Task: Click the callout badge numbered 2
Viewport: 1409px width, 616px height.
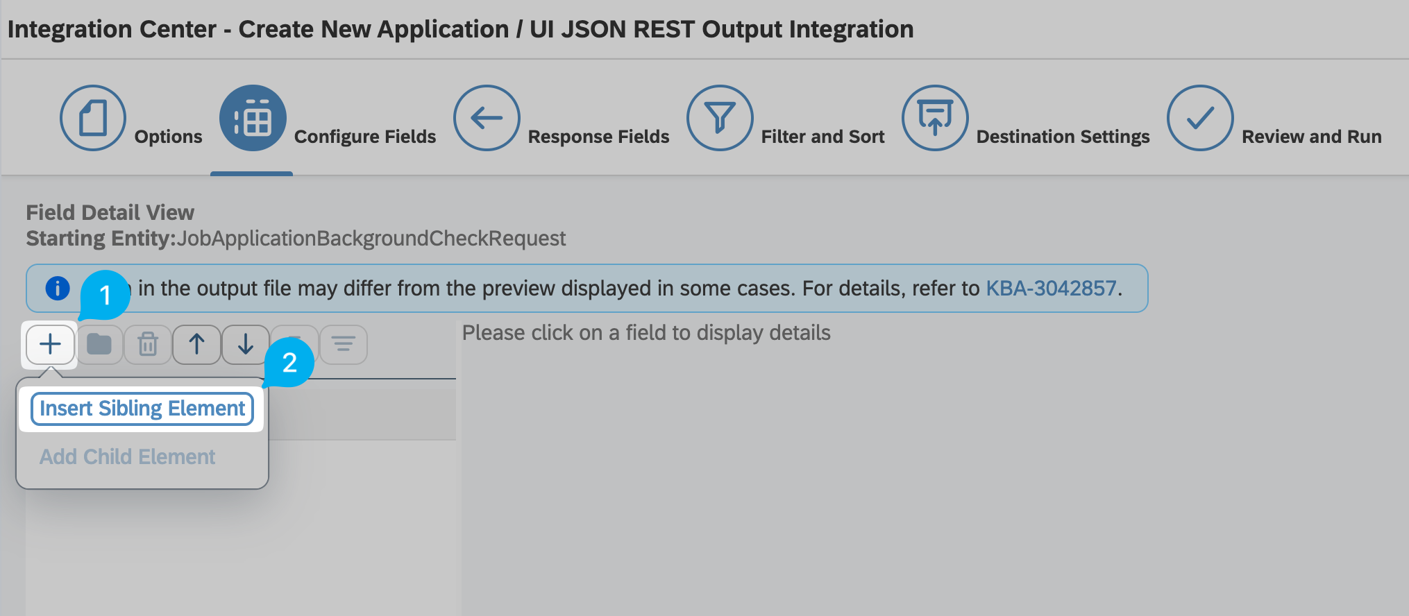Action: coord(289,362)
